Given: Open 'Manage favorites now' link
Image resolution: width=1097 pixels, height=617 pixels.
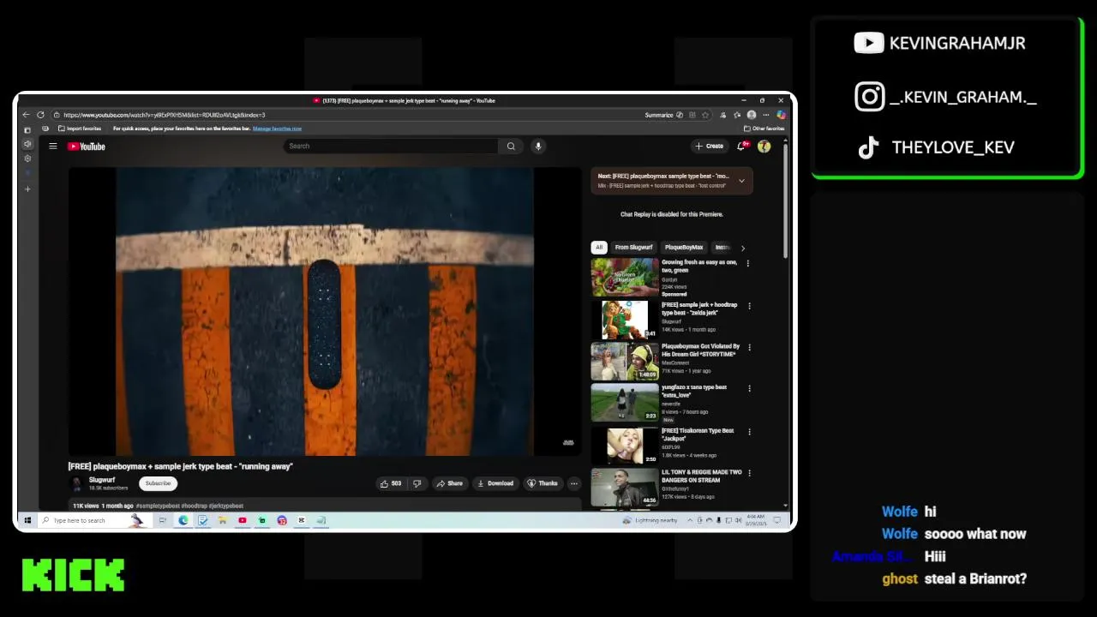Looking at the screenshot, I should point(277,129).
